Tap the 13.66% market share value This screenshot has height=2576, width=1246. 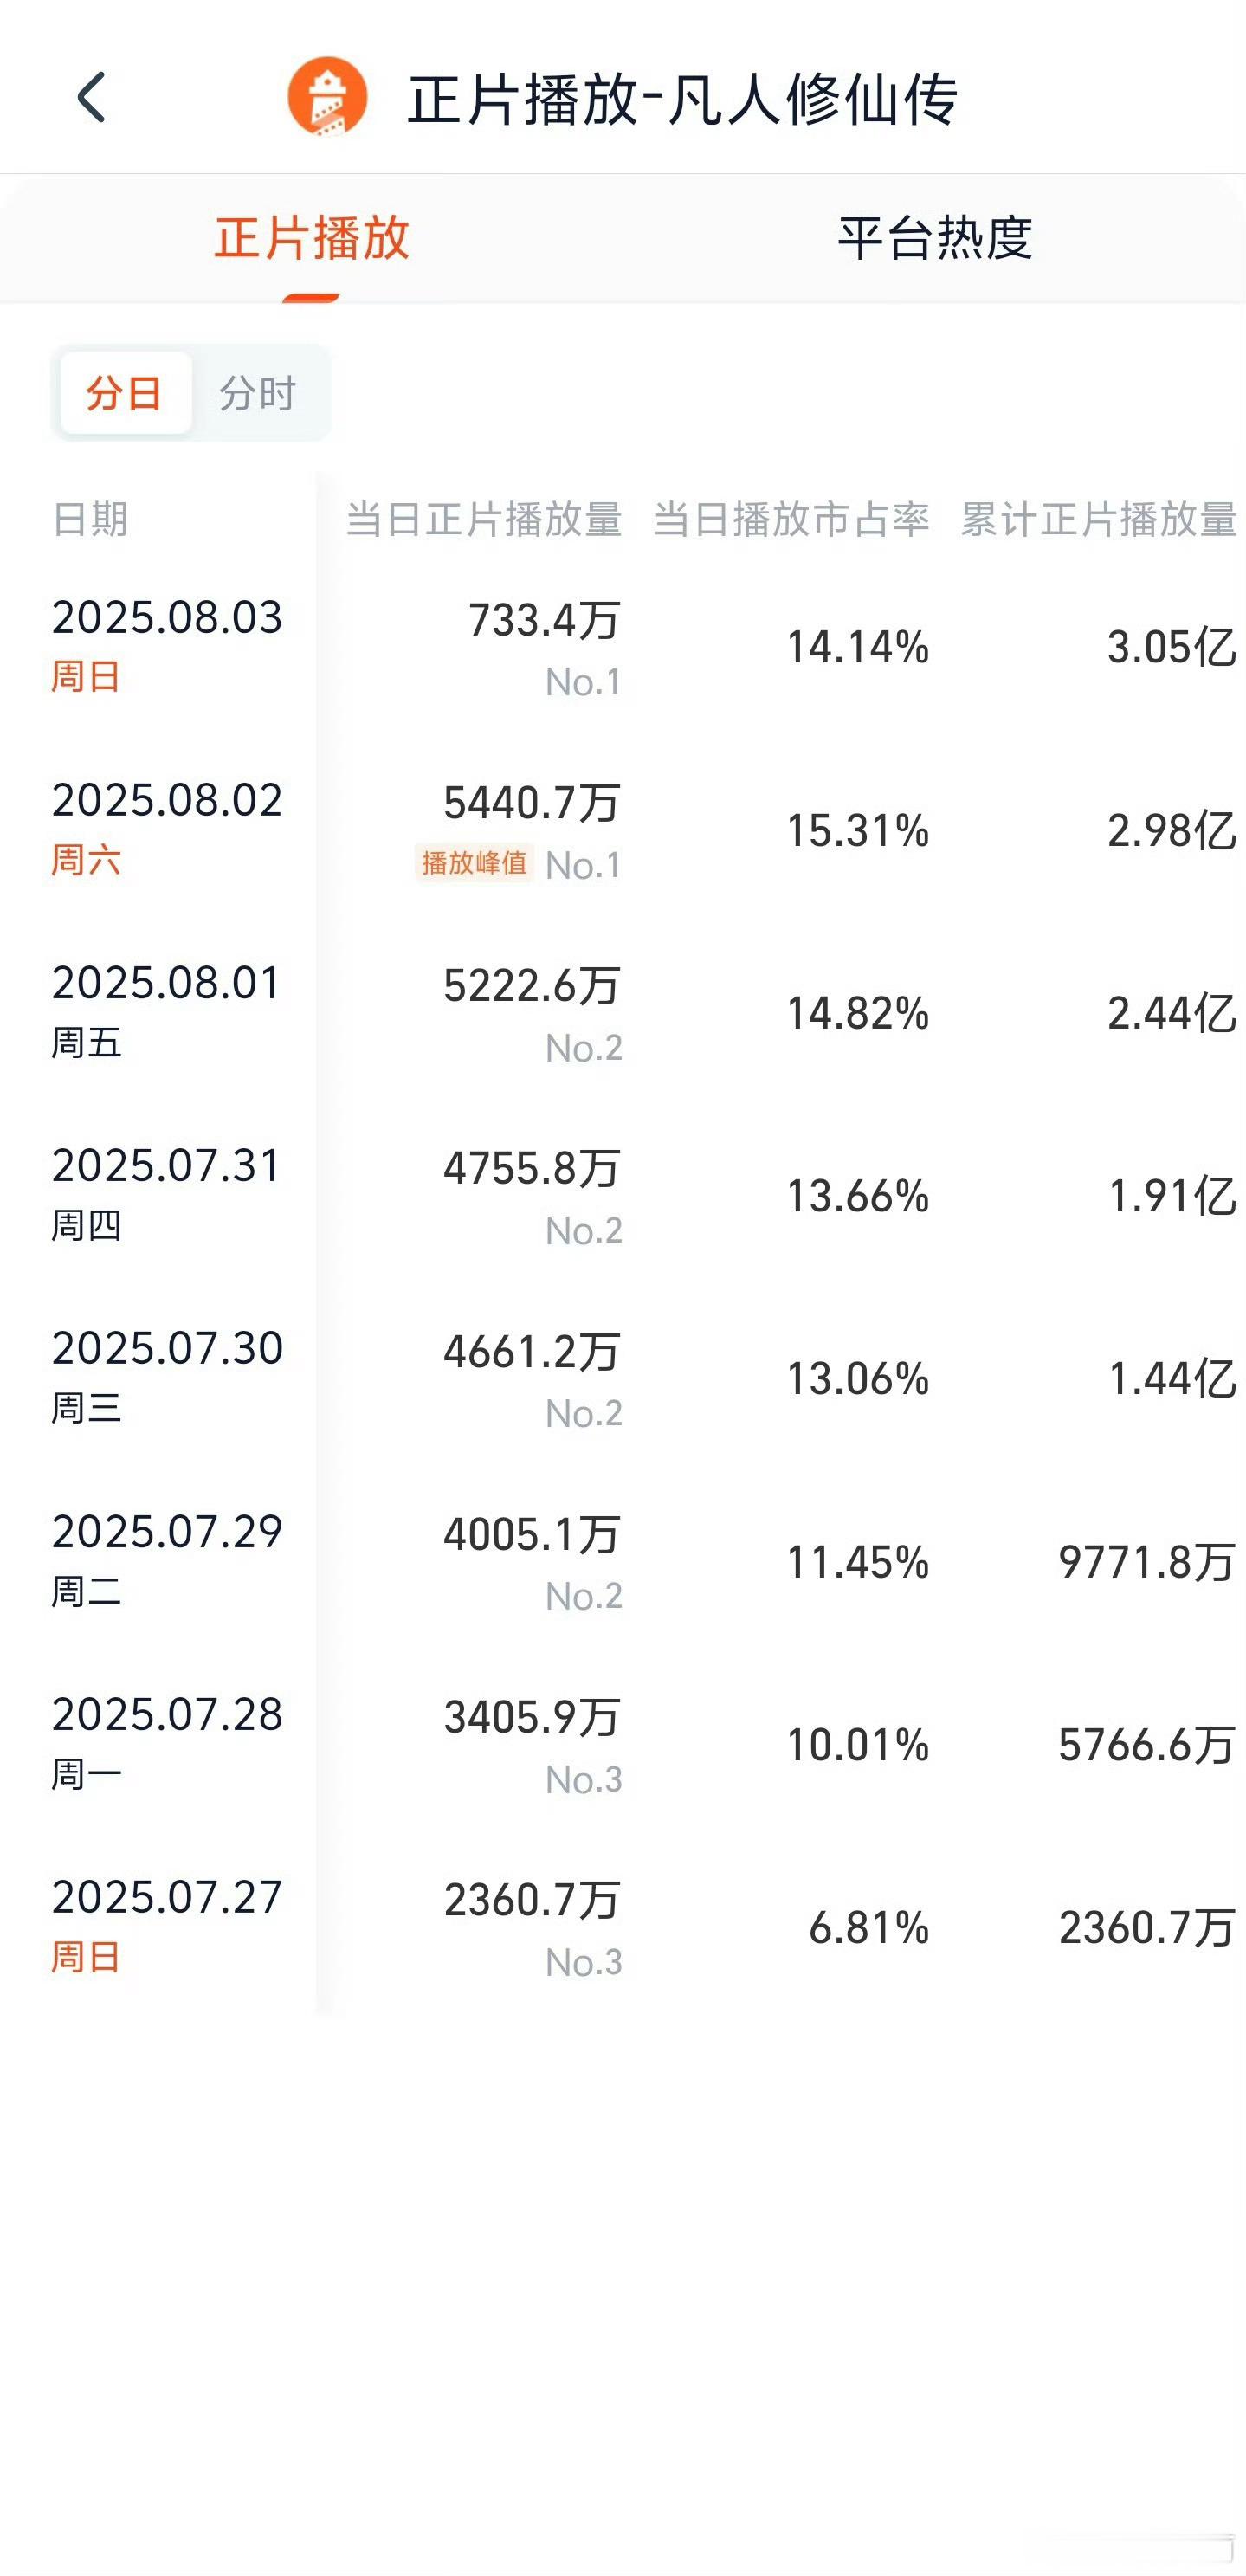point(858,1196)
